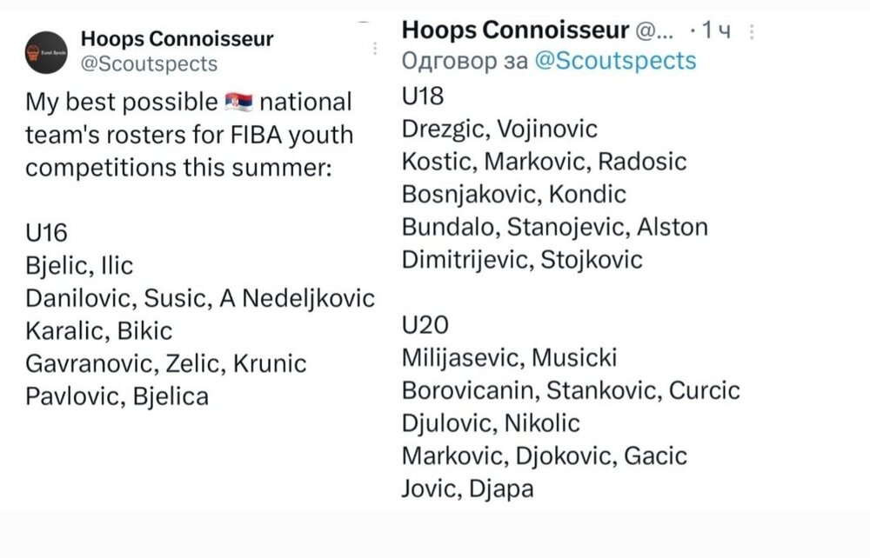
Task: Click the "Borovicanin, Stankovic, Curcic" line
Action: (571, 390)
